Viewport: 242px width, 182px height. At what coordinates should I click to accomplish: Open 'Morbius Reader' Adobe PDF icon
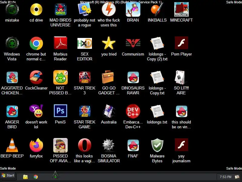point(60,43)
